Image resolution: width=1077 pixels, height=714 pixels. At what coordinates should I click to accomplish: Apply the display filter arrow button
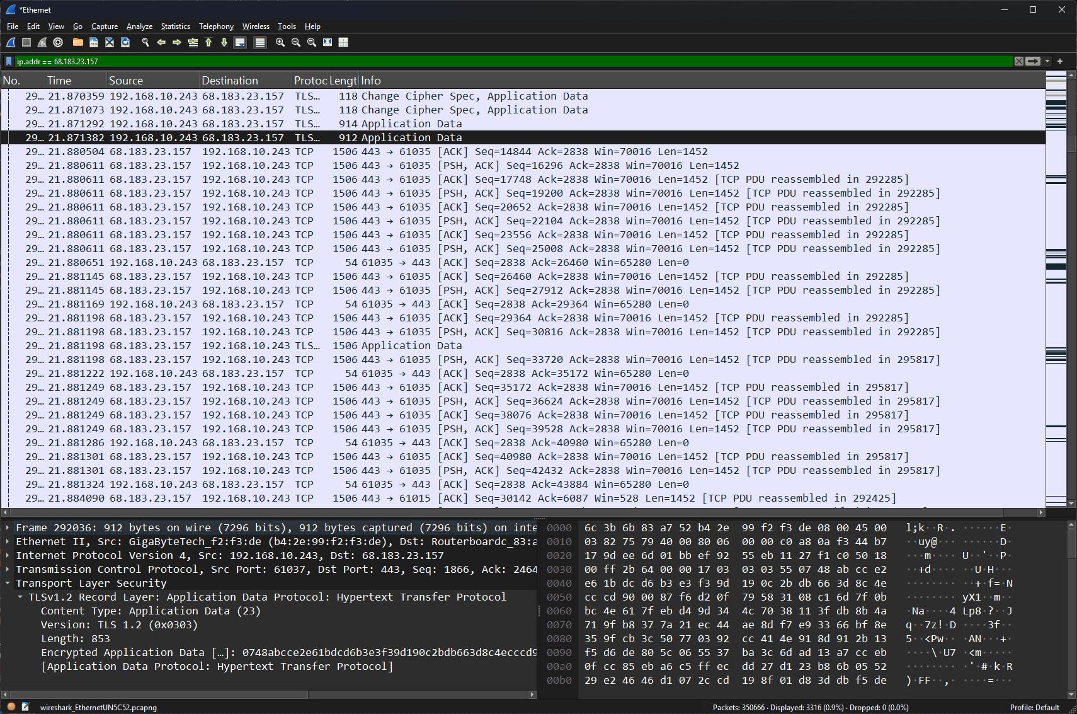1034,61
